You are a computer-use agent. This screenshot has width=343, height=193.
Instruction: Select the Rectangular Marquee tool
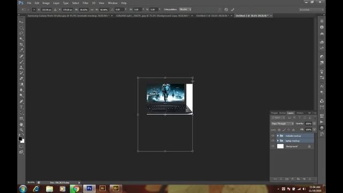click(x=21, y=28)
